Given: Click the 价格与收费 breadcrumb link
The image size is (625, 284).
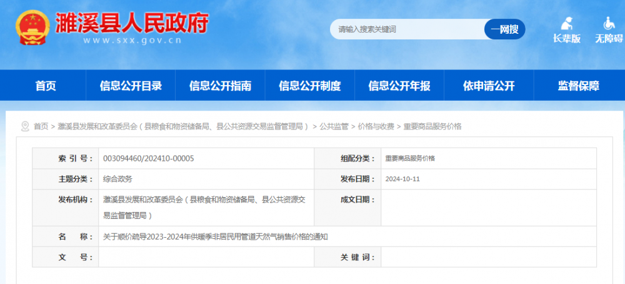Looking at the screenshot, I should [x=376, y=126].
